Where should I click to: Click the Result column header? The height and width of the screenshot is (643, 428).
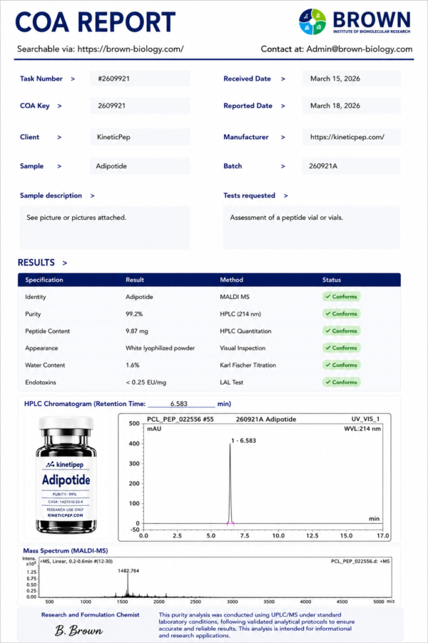135,280
